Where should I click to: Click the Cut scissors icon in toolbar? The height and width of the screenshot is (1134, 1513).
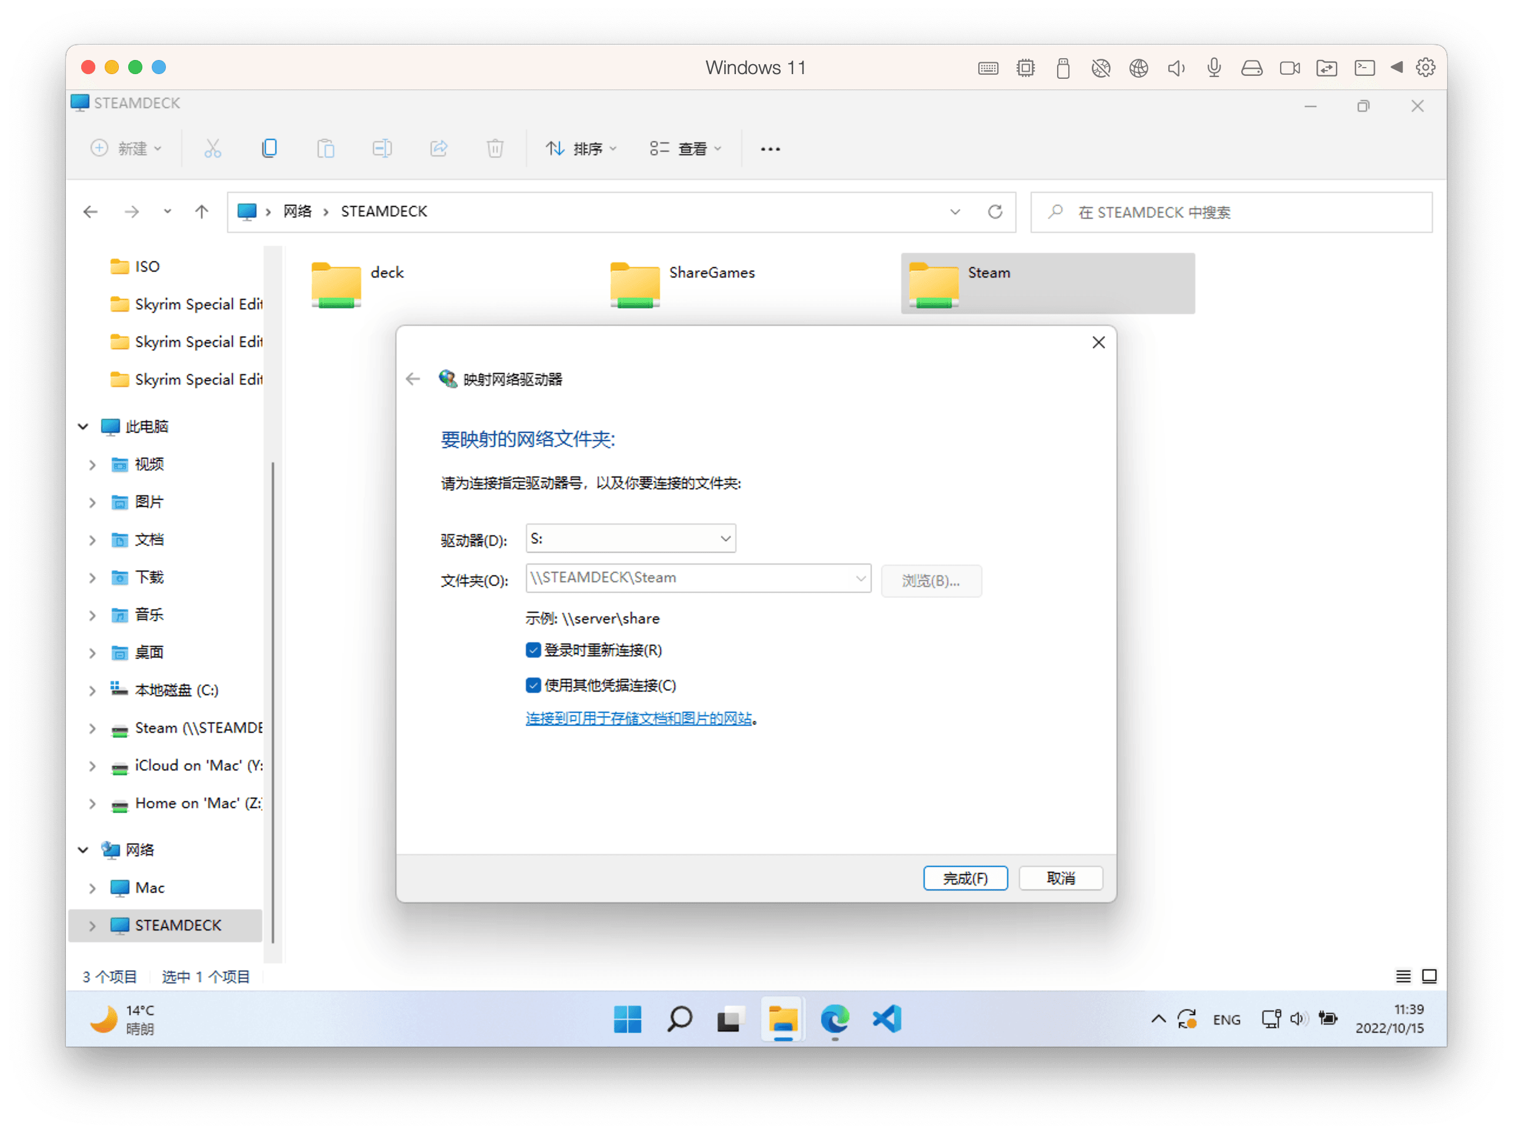[213, 148]
